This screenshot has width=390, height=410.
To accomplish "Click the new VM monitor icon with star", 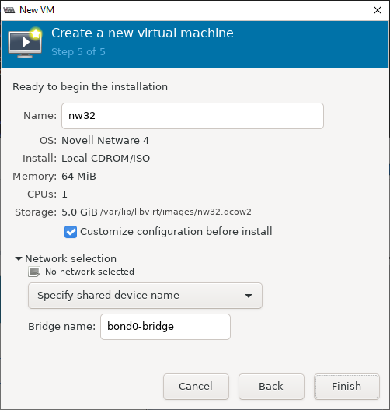I will tap(25, 43).
